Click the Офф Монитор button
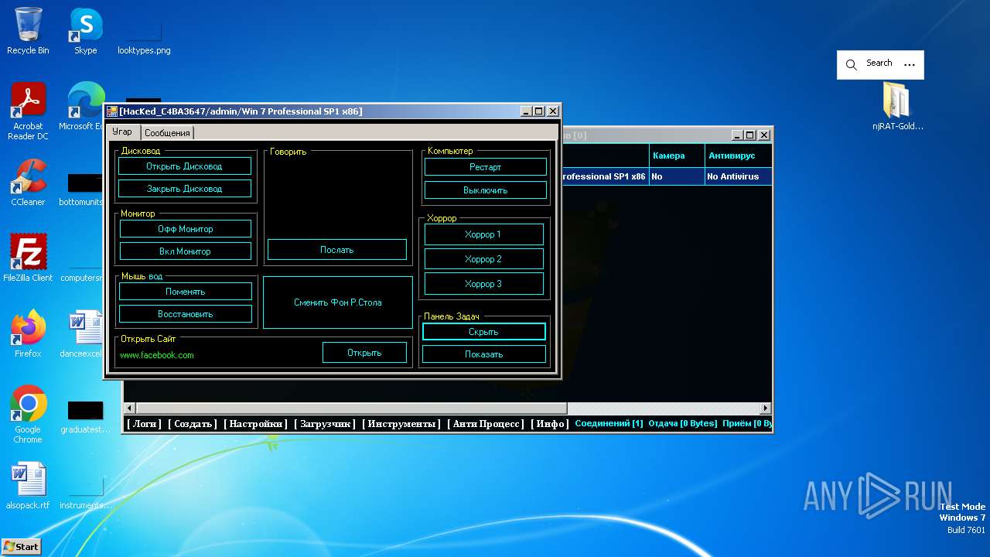The height and width of the screenshot is (557, 990). click(x=185, y=229)
